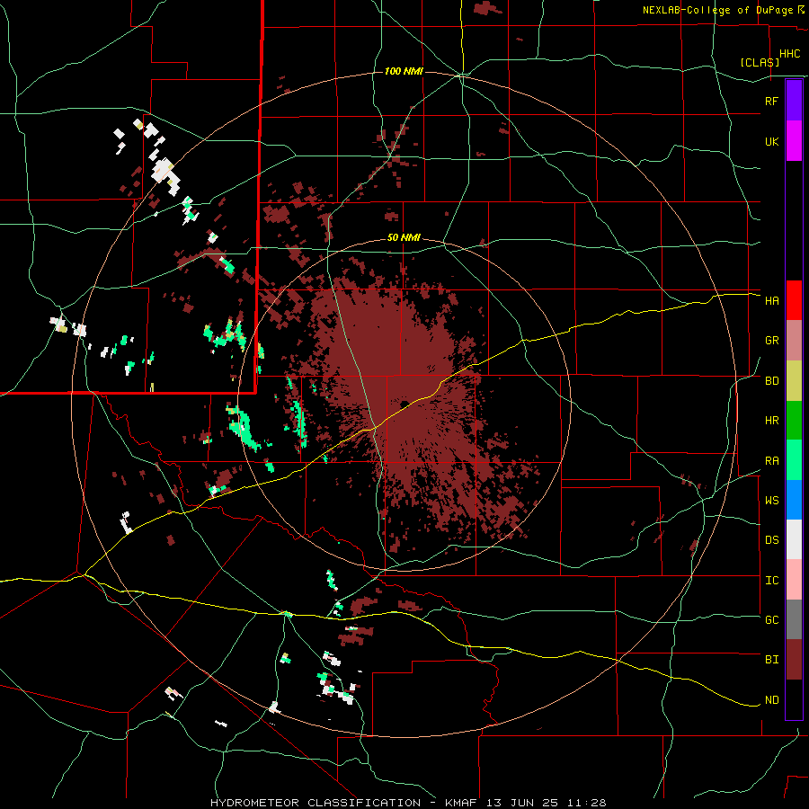
Task: Click the 'HA' legend label
Action: 771,301
